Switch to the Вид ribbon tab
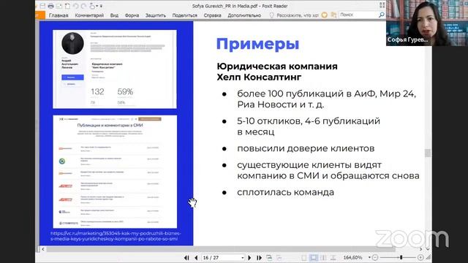The width and height of the screenshot is (468, 263). coord(114,15)
